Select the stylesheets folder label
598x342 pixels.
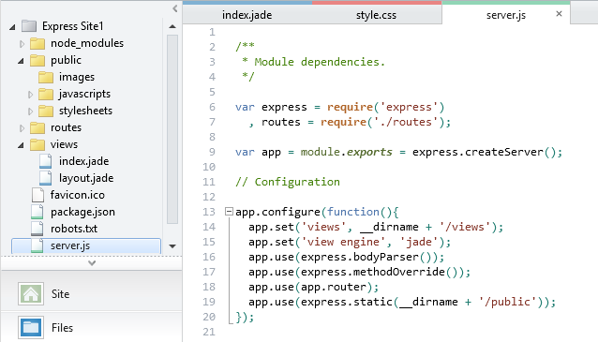tap(85, 111)
